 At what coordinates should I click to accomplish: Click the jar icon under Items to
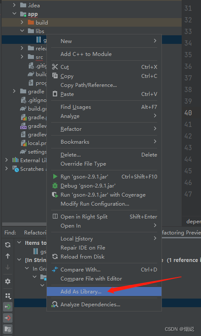pos(36,251)
